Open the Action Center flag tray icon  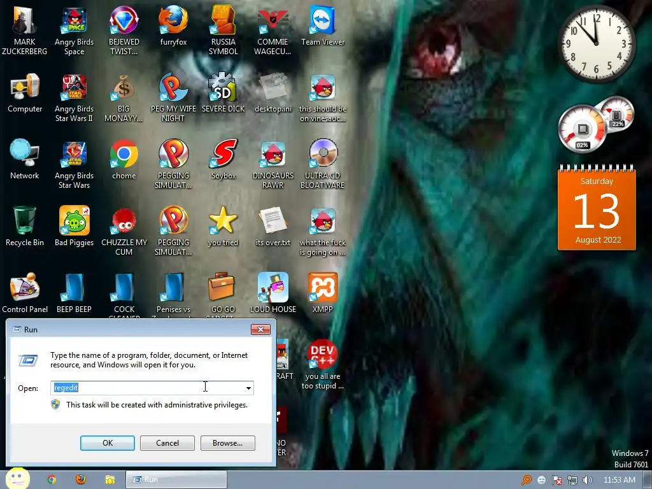click(557, 480)
